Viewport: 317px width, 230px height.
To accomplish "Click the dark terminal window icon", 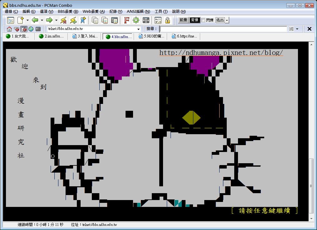I will click(x=38, y=29).
